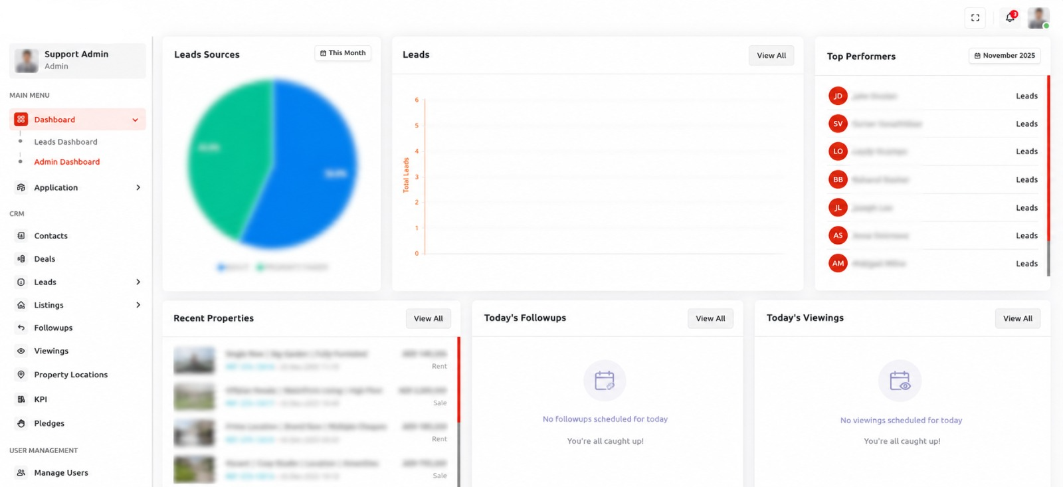Open the third property thumbnail

tap(195, 433)
